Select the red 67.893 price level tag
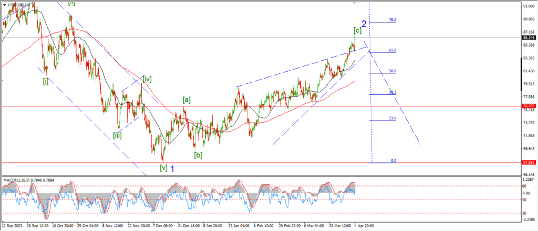The height and width of the screenshot is (231, 538). pyautogui.click(x=529, y=162)
